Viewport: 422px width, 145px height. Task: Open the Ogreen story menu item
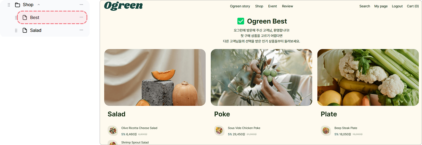pos(240,6)
